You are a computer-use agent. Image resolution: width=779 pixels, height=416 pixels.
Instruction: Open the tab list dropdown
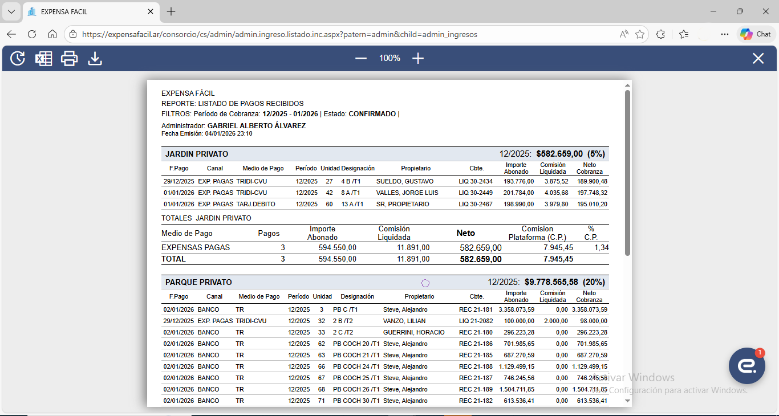tap(11, 11)
